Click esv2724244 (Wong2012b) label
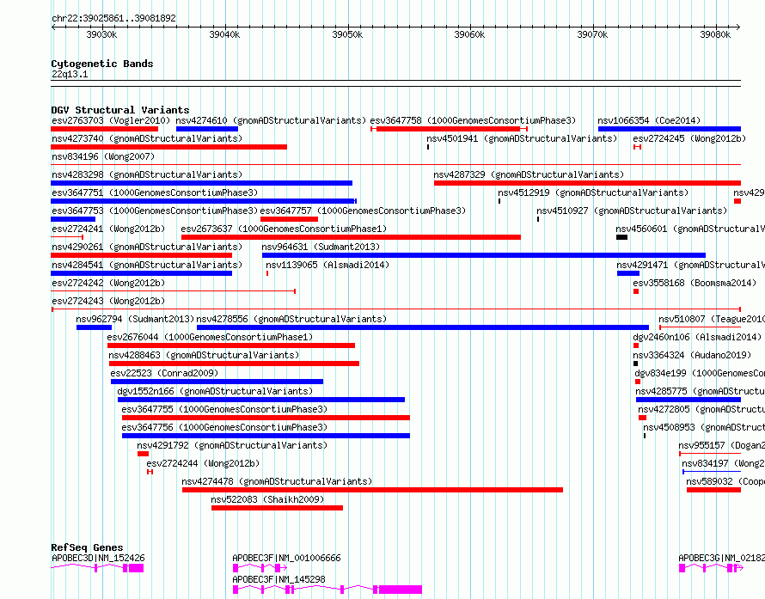765x599 pixels. point(203,463)
